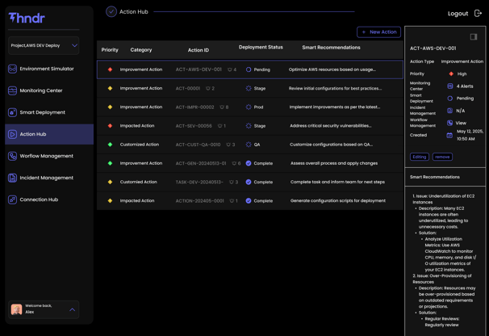Open Environment Simulator from sidebar
The height and width of the screenshot is (336, 489).
click(47, 69)
